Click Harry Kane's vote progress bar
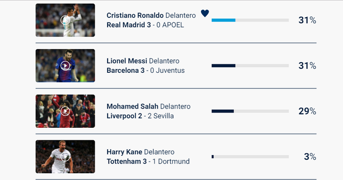The height and width of the screenshot is (180, 343). [x=250, y=157]
